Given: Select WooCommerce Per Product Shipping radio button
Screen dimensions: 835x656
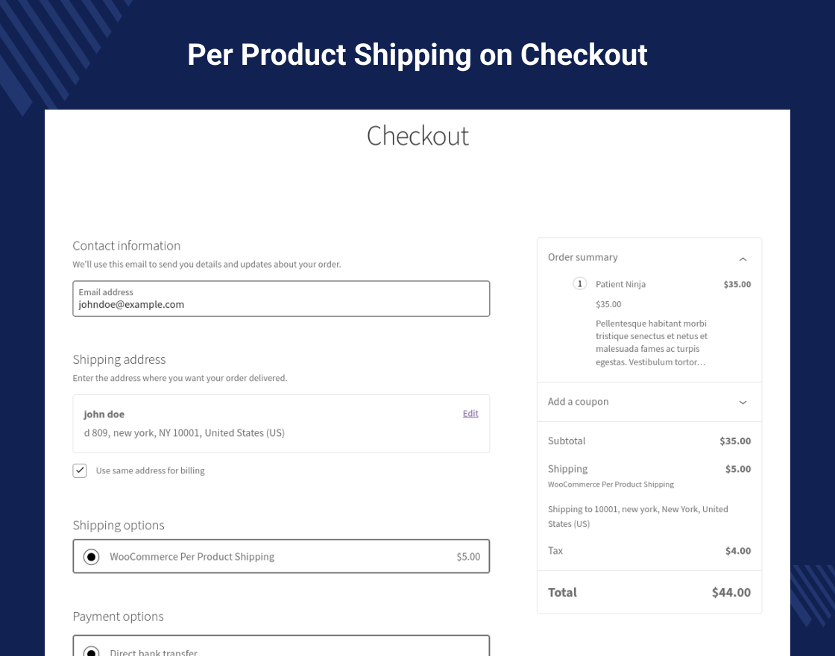Looking at the screenshot, I should click(91, 557).
